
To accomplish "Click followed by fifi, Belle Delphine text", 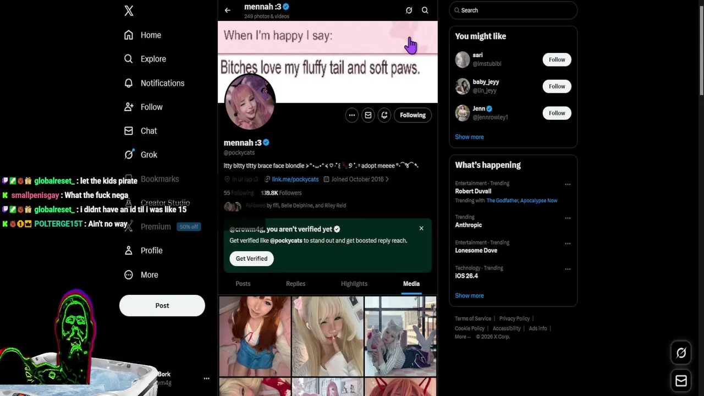I will pyautogui.click(x=296, y=206).
